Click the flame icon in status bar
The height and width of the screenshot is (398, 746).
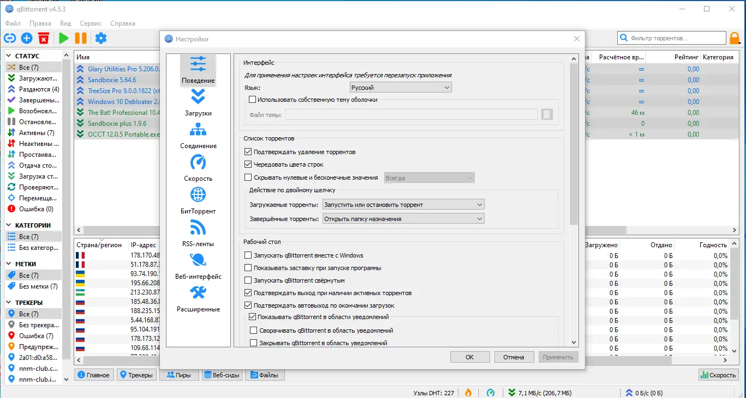468,393
